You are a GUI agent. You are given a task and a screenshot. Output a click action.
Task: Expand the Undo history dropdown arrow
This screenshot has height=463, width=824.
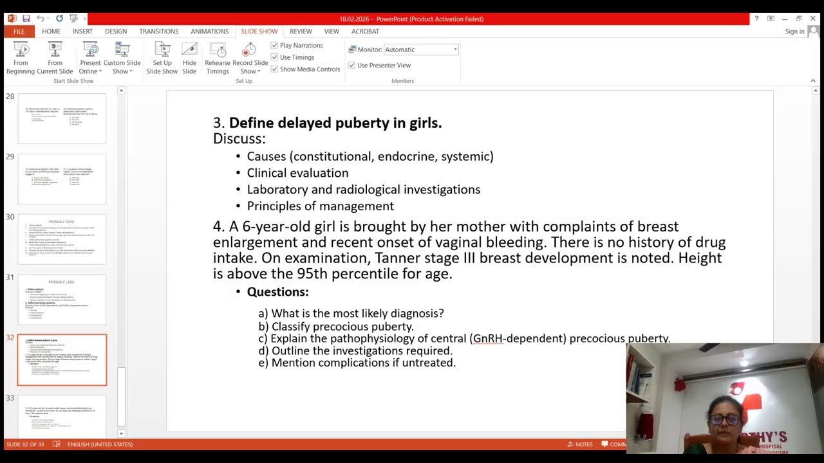(x=48, y=19)
